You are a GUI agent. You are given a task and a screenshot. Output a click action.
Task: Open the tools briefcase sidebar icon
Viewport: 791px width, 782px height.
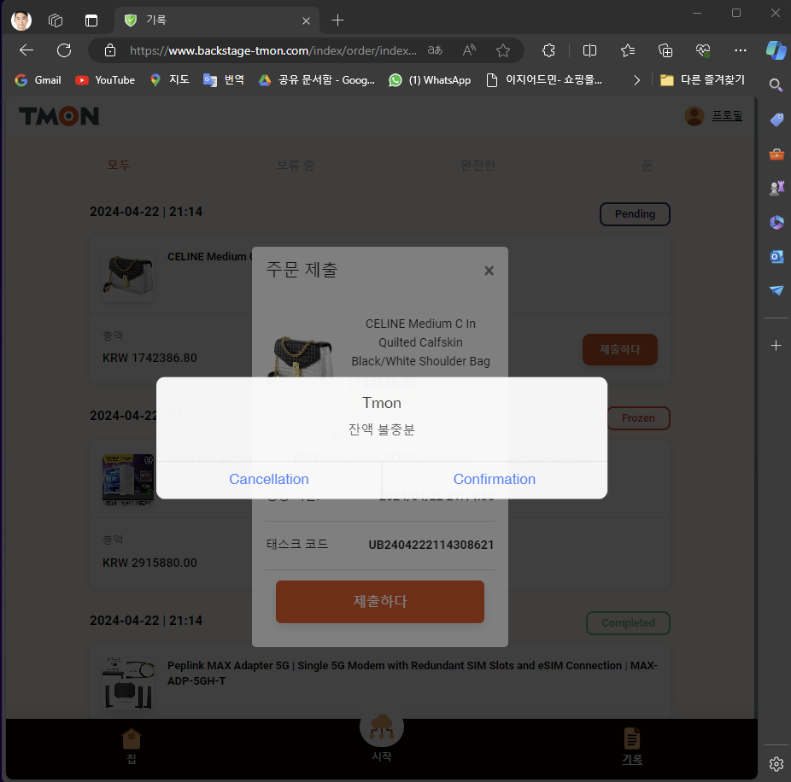tap(776, 155)
